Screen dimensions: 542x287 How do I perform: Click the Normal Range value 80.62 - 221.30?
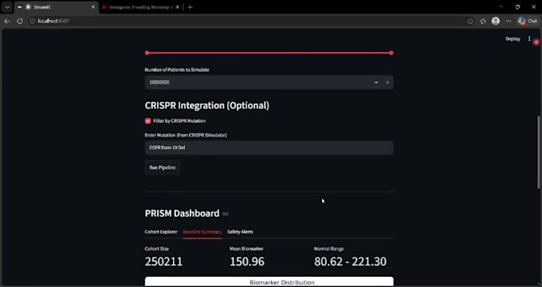pos(350,262)
